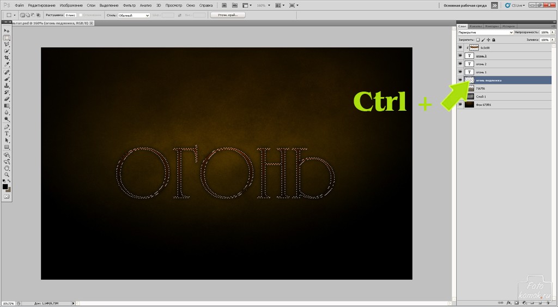Select the Lasso tool
Image resolution: width=558 pixels, height=307 pixels.
[7, 45]
